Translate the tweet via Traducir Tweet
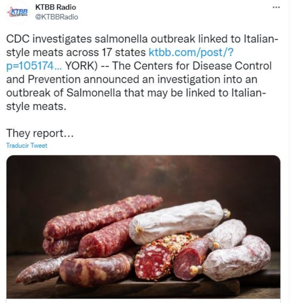The height and width of the screenshot is (303, 296). tap(27, 146)
